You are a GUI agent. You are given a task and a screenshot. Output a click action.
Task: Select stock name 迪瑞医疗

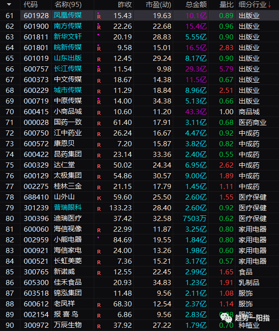click(x=68, y=219)
